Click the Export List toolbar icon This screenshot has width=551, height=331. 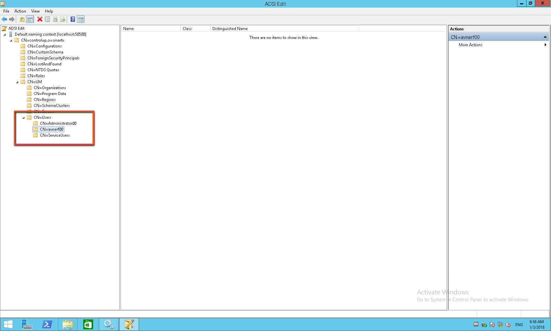pos(63,19)
